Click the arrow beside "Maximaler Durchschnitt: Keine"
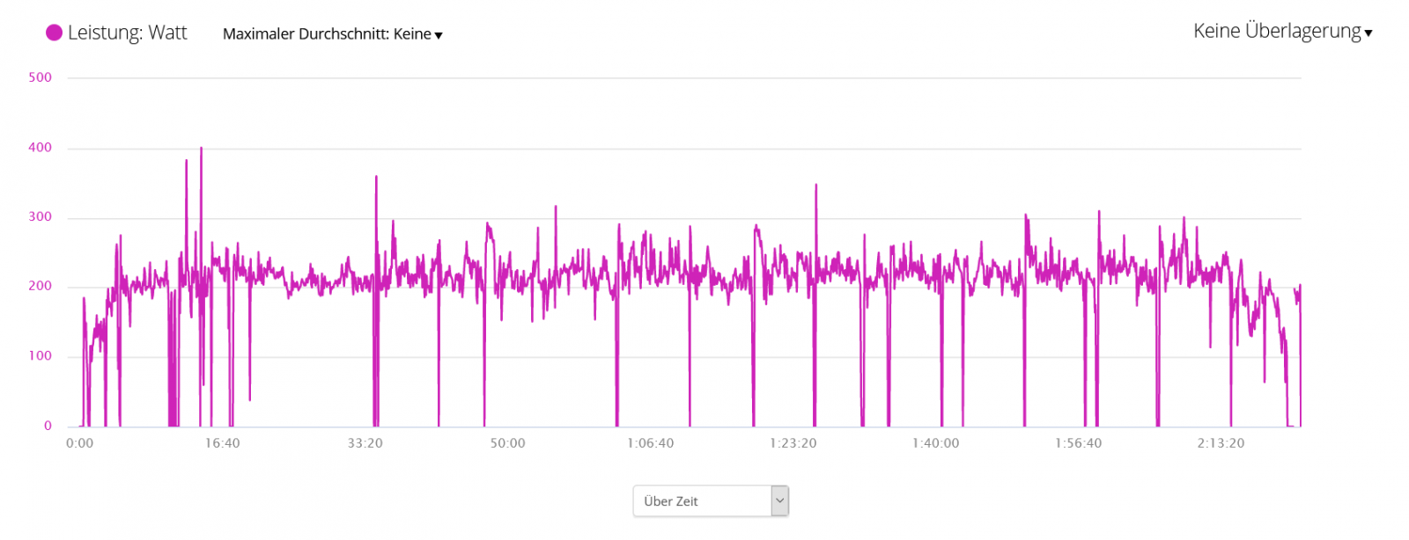The width and height of the screenshot is (1409, 540). pos(439,35)
